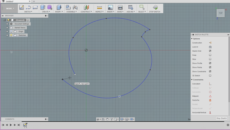Open the Assemble dropdown menu
Viewport: 230px width, 130px height.
point(72,12)
